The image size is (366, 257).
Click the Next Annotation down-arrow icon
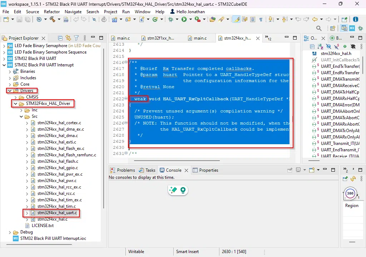pyautogui.click(x=271, y=19)
